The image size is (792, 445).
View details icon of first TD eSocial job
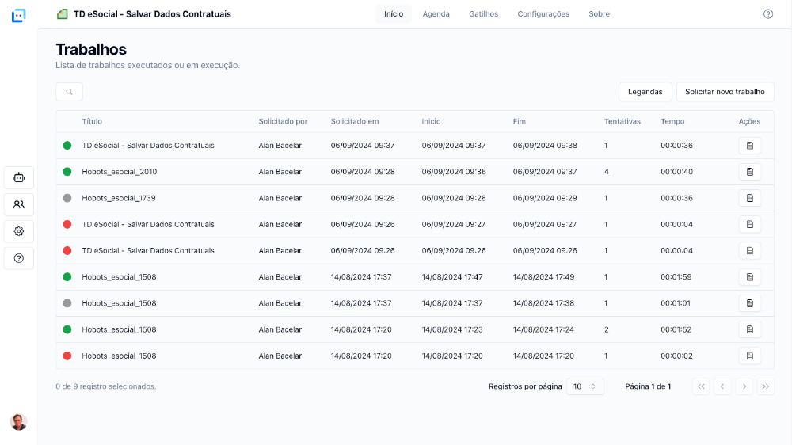point(749,146)
